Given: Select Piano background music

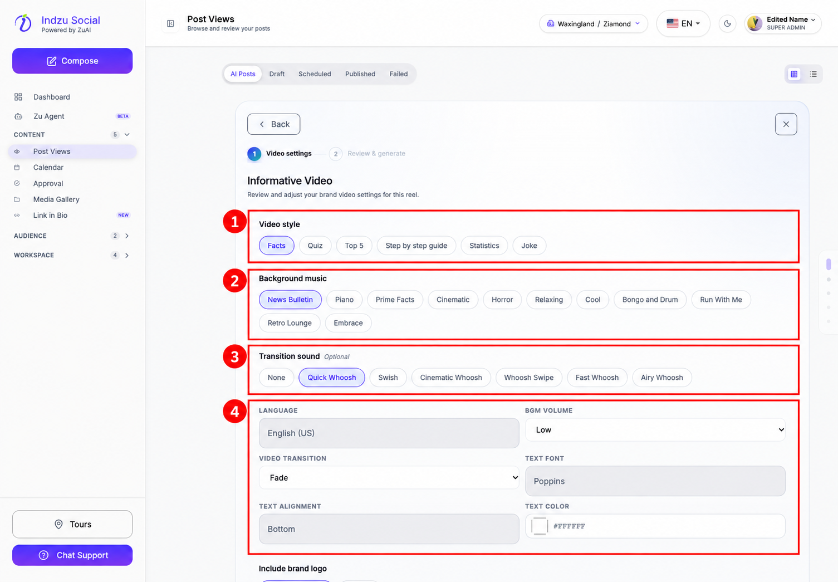Looking at the screenshot, I should (x=344, y=300).
